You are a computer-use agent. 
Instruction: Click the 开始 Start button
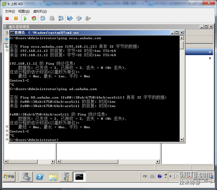9,176
